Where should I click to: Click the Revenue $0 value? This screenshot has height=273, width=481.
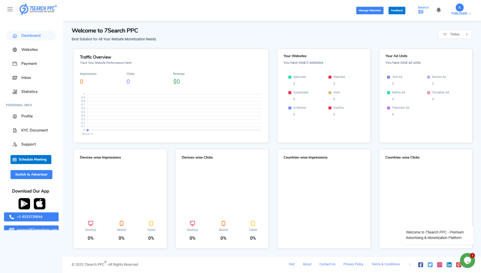pyautogui.click(x=177, y=82)
